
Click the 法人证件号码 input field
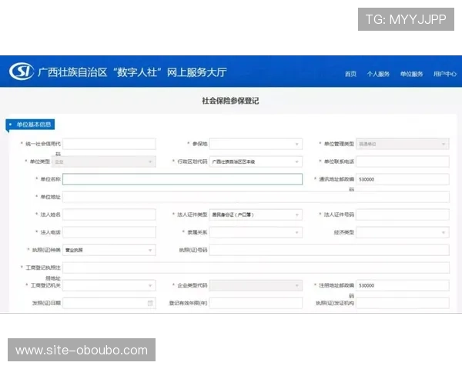pos(403,214)
